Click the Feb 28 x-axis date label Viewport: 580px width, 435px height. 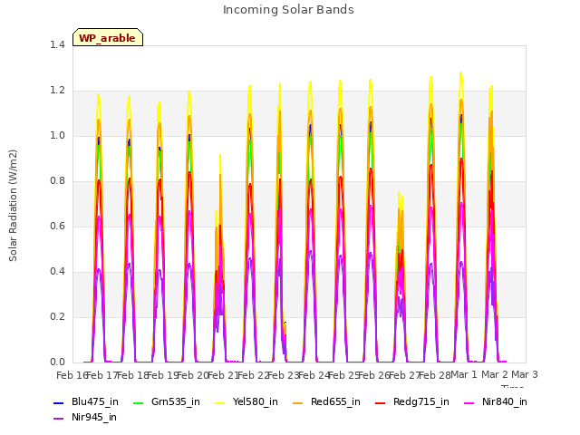[x=435, y=375]
